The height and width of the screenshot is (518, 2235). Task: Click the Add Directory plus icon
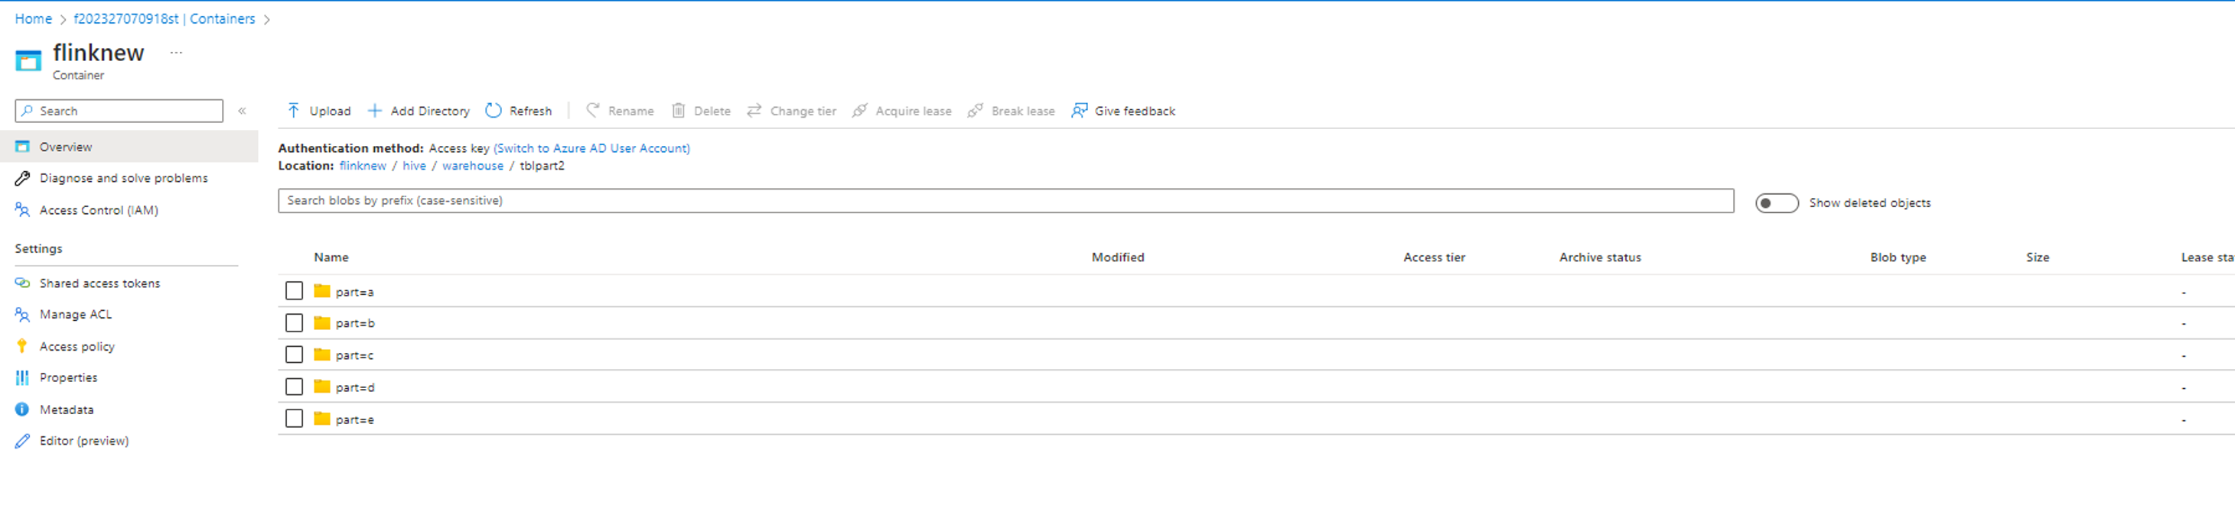tap(375, 110)
